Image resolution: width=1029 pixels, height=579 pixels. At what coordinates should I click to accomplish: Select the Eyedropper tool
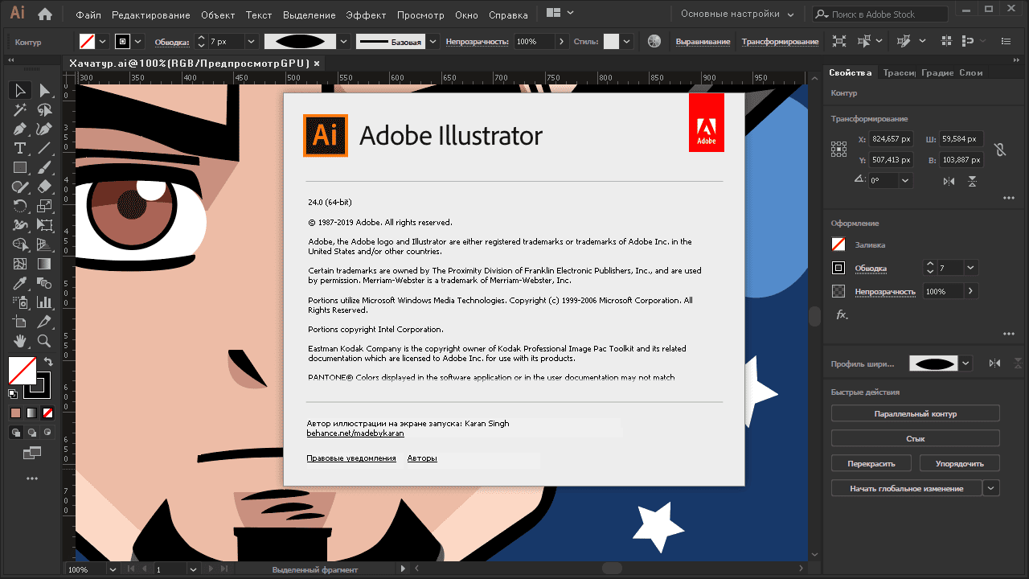point(20,283)
